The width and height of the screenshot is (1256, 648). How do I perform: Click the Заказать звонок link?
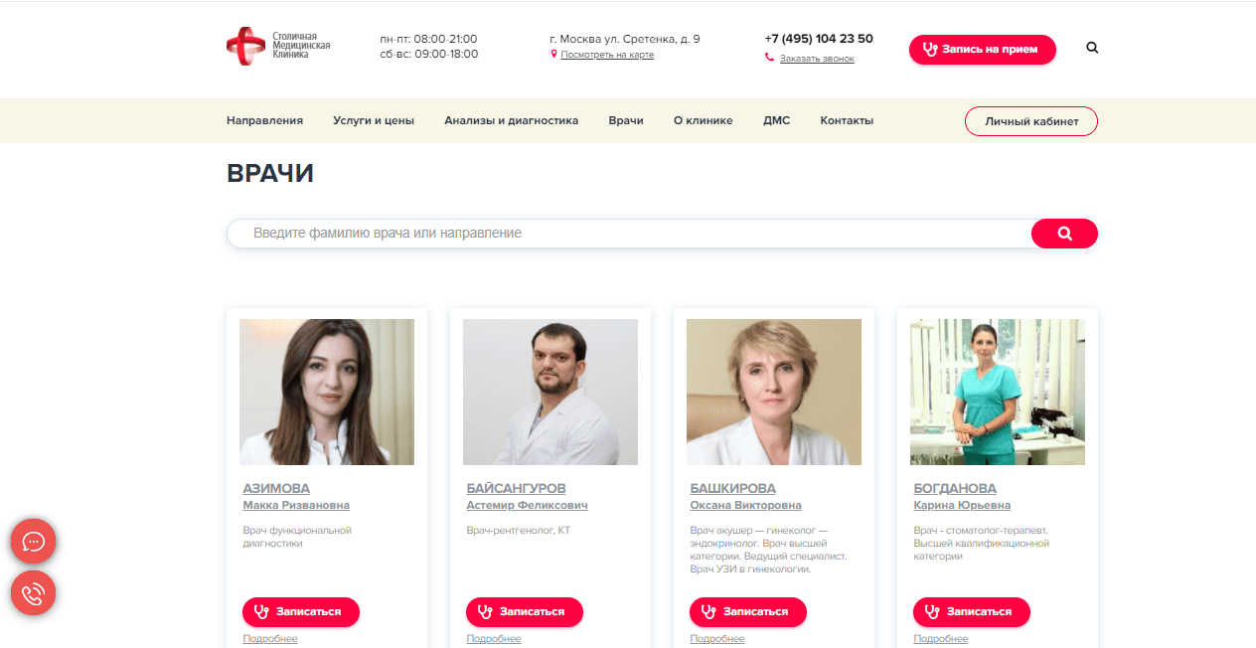point(817,59)
